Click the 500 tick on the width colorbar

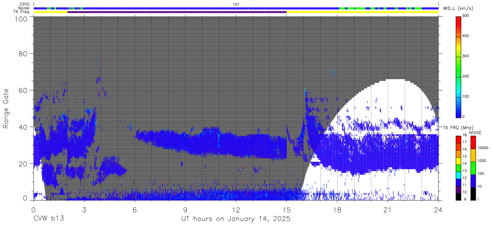[466, 16]
